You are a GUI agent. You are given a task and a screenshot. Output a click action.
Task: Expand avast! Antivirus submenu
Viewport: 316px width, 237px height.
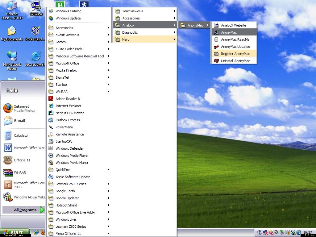coord(79,35)
